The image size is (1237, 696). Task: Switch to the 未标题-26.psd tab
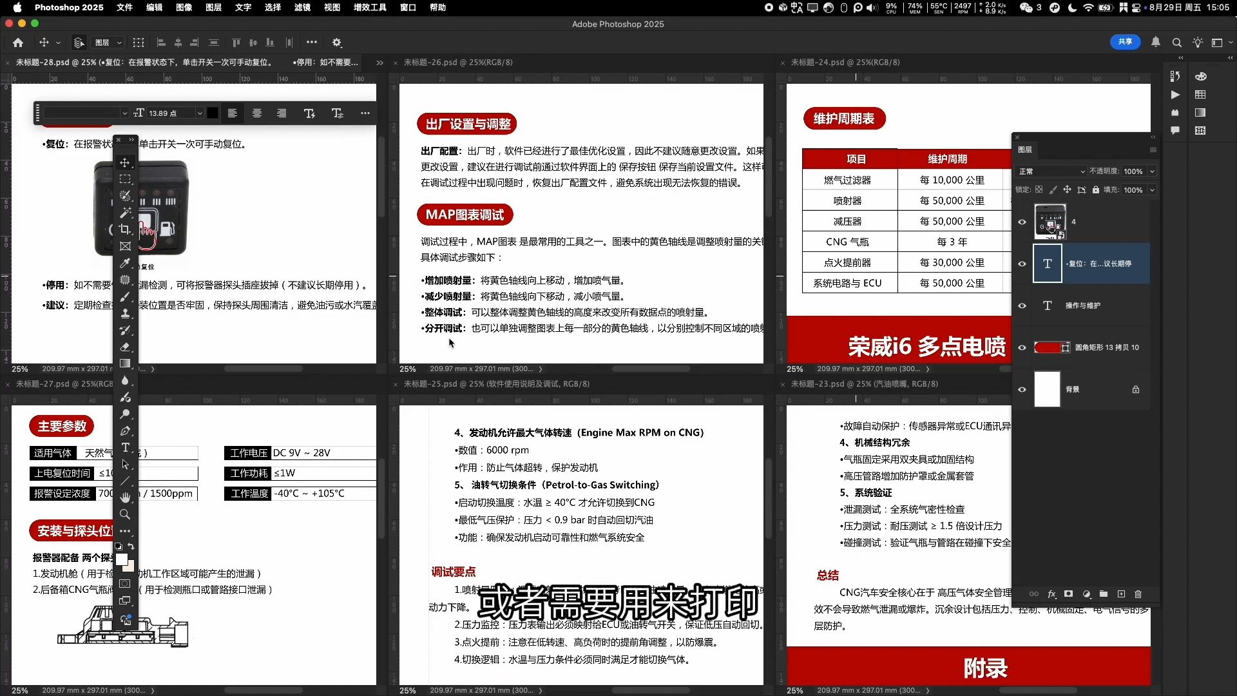click(457, 63)
